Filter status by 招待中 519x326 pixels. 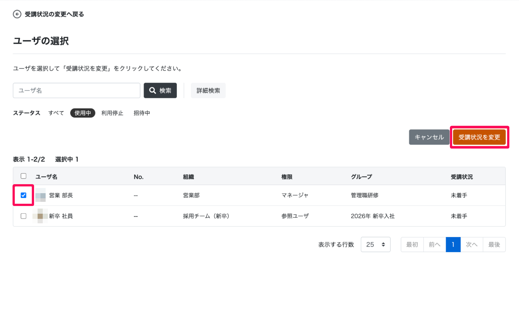tap(142, 113)
